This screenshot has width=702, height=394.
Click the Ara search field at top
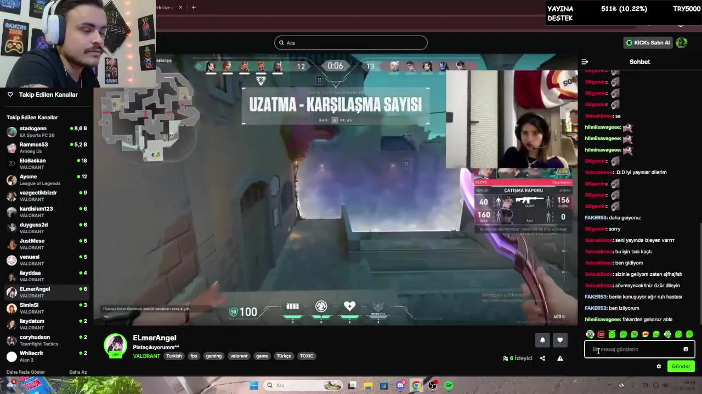pos(351,43)
